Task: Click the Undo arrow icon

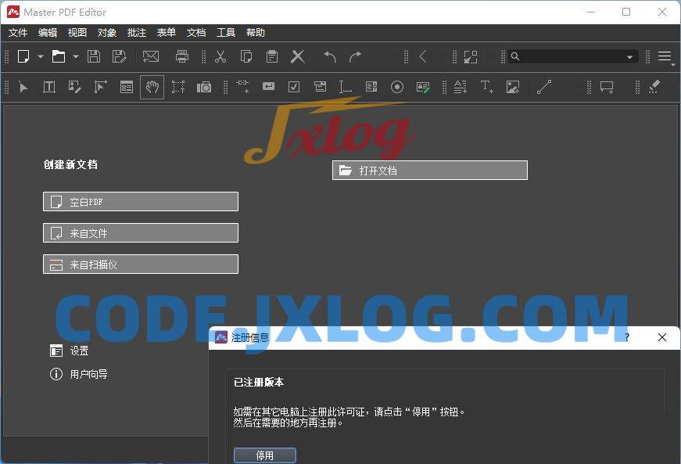Action: coord(330,56)
